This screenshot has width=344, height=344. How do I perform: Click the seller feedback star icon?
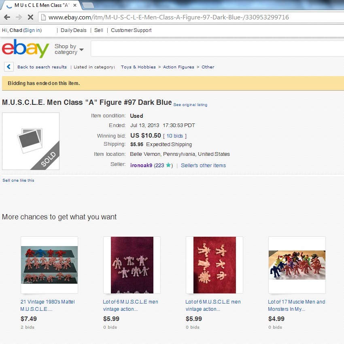168,165
